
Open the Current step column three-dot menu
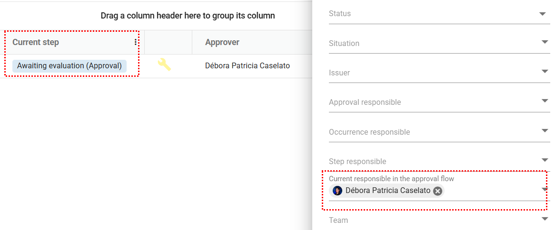(x=136, y=42)
